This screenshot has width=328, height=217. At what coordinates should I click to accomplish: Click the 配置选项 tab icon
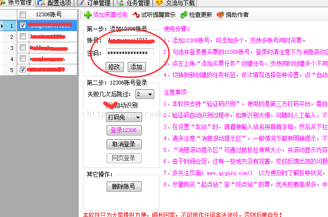[41, 3]
